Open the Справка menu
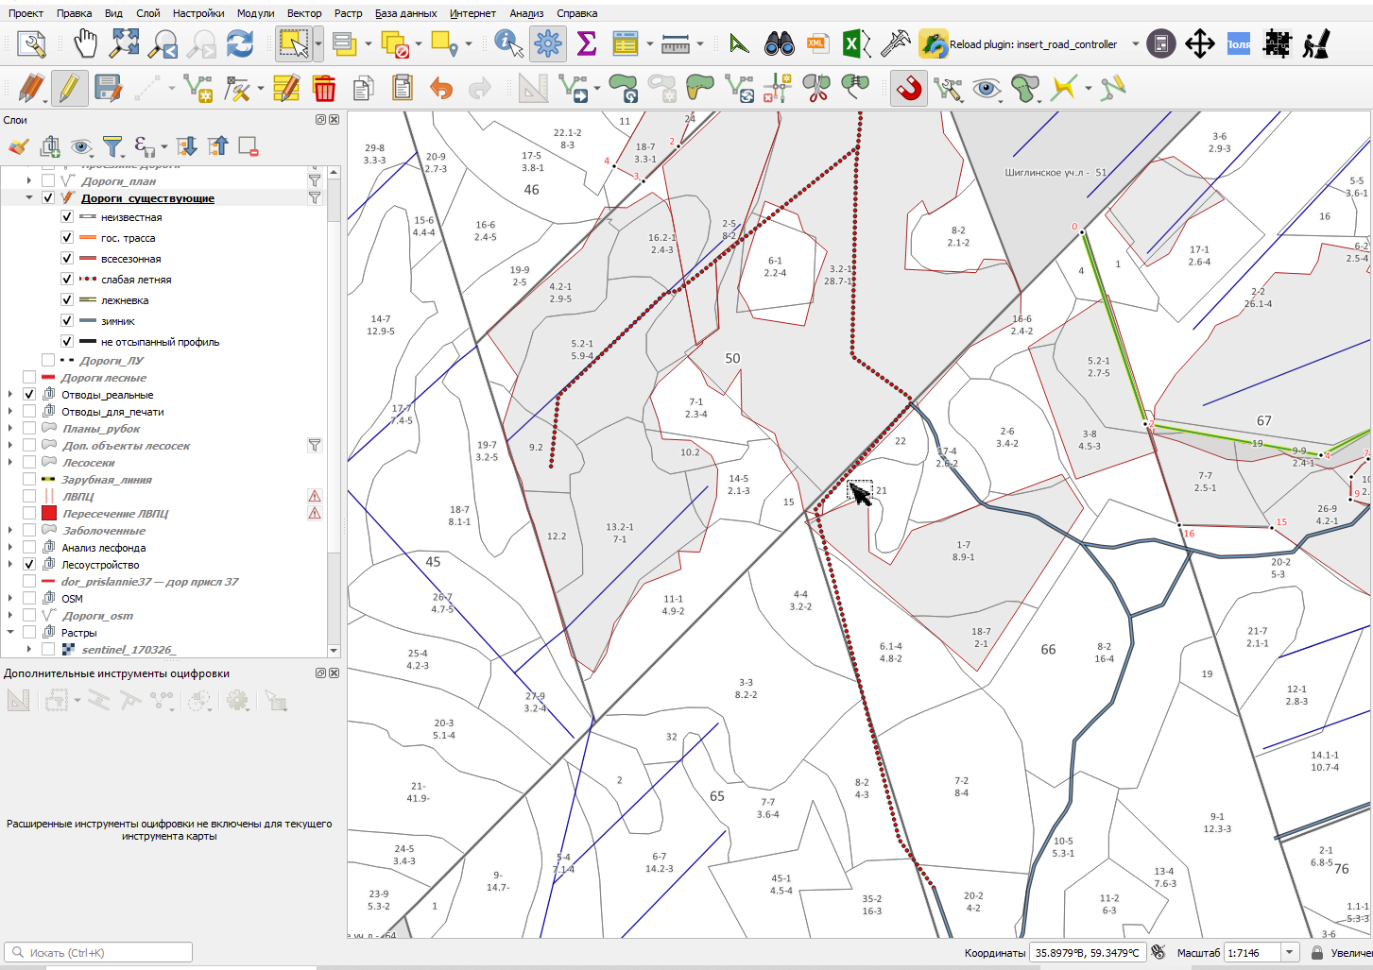Viewport: 1373px width, 970px height. point(576,13)
